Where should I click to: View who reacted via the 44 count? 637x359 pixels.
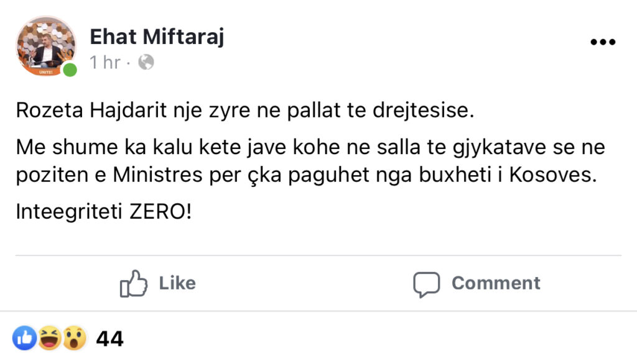(109, 339)
